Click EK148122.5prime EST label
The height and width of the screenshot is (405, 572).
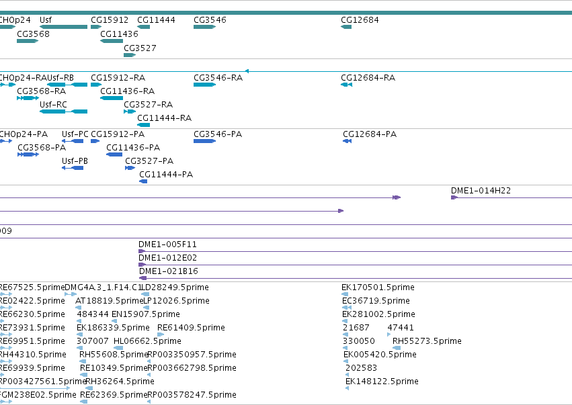[382, 381]
